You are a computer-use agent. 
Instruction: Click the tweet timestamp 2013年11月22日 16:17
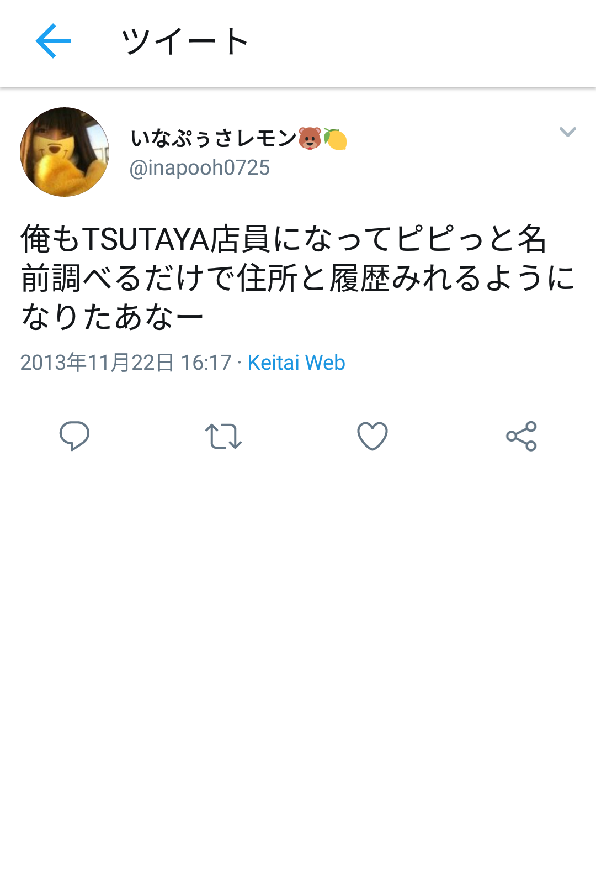point(126,363)
